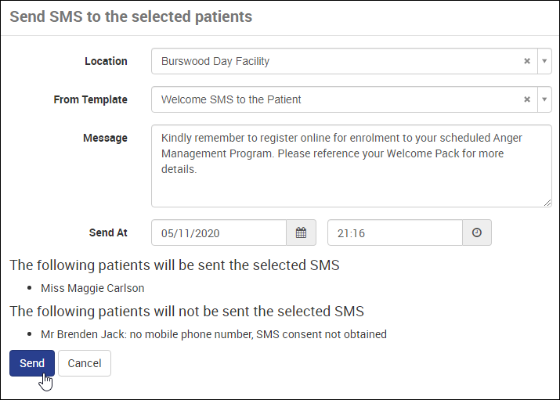The height and width of the screenshot is (400, 560).
Task: Select Miss Maggie Carlson in recipient list
Action: coord(92,288)
